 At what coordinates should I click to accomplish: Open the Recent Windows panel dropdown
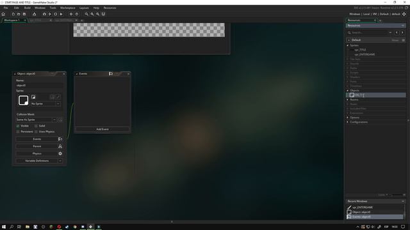pyautogui.click(x=403, y=201)
